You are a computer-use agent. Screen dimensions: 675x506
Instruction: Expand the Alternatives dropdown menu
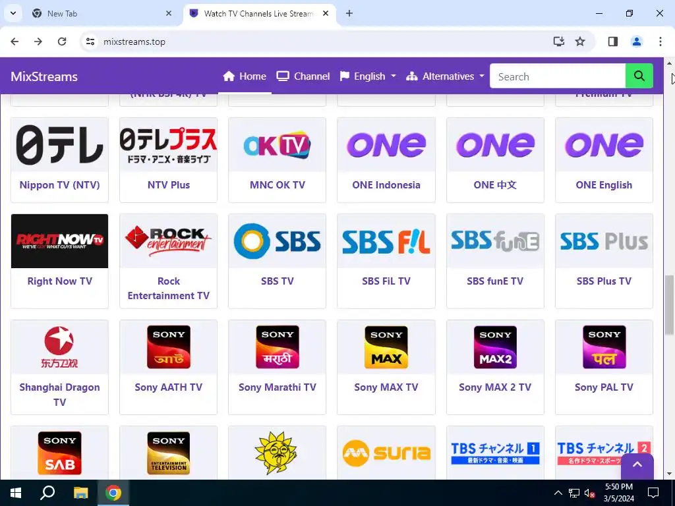[445, 76]
